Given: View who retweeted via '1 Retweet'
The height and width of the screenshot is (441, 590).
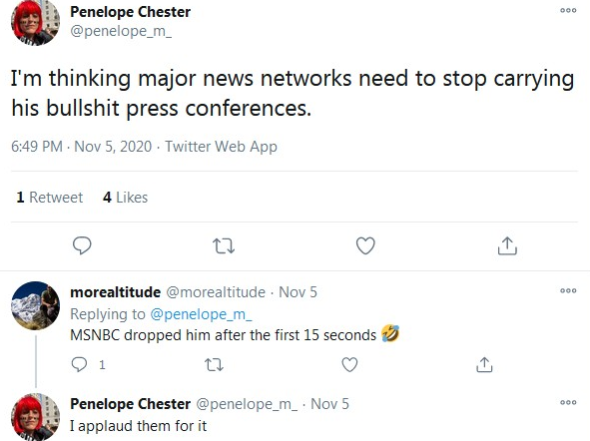Looking at the screenshot, I should (50, 198).
